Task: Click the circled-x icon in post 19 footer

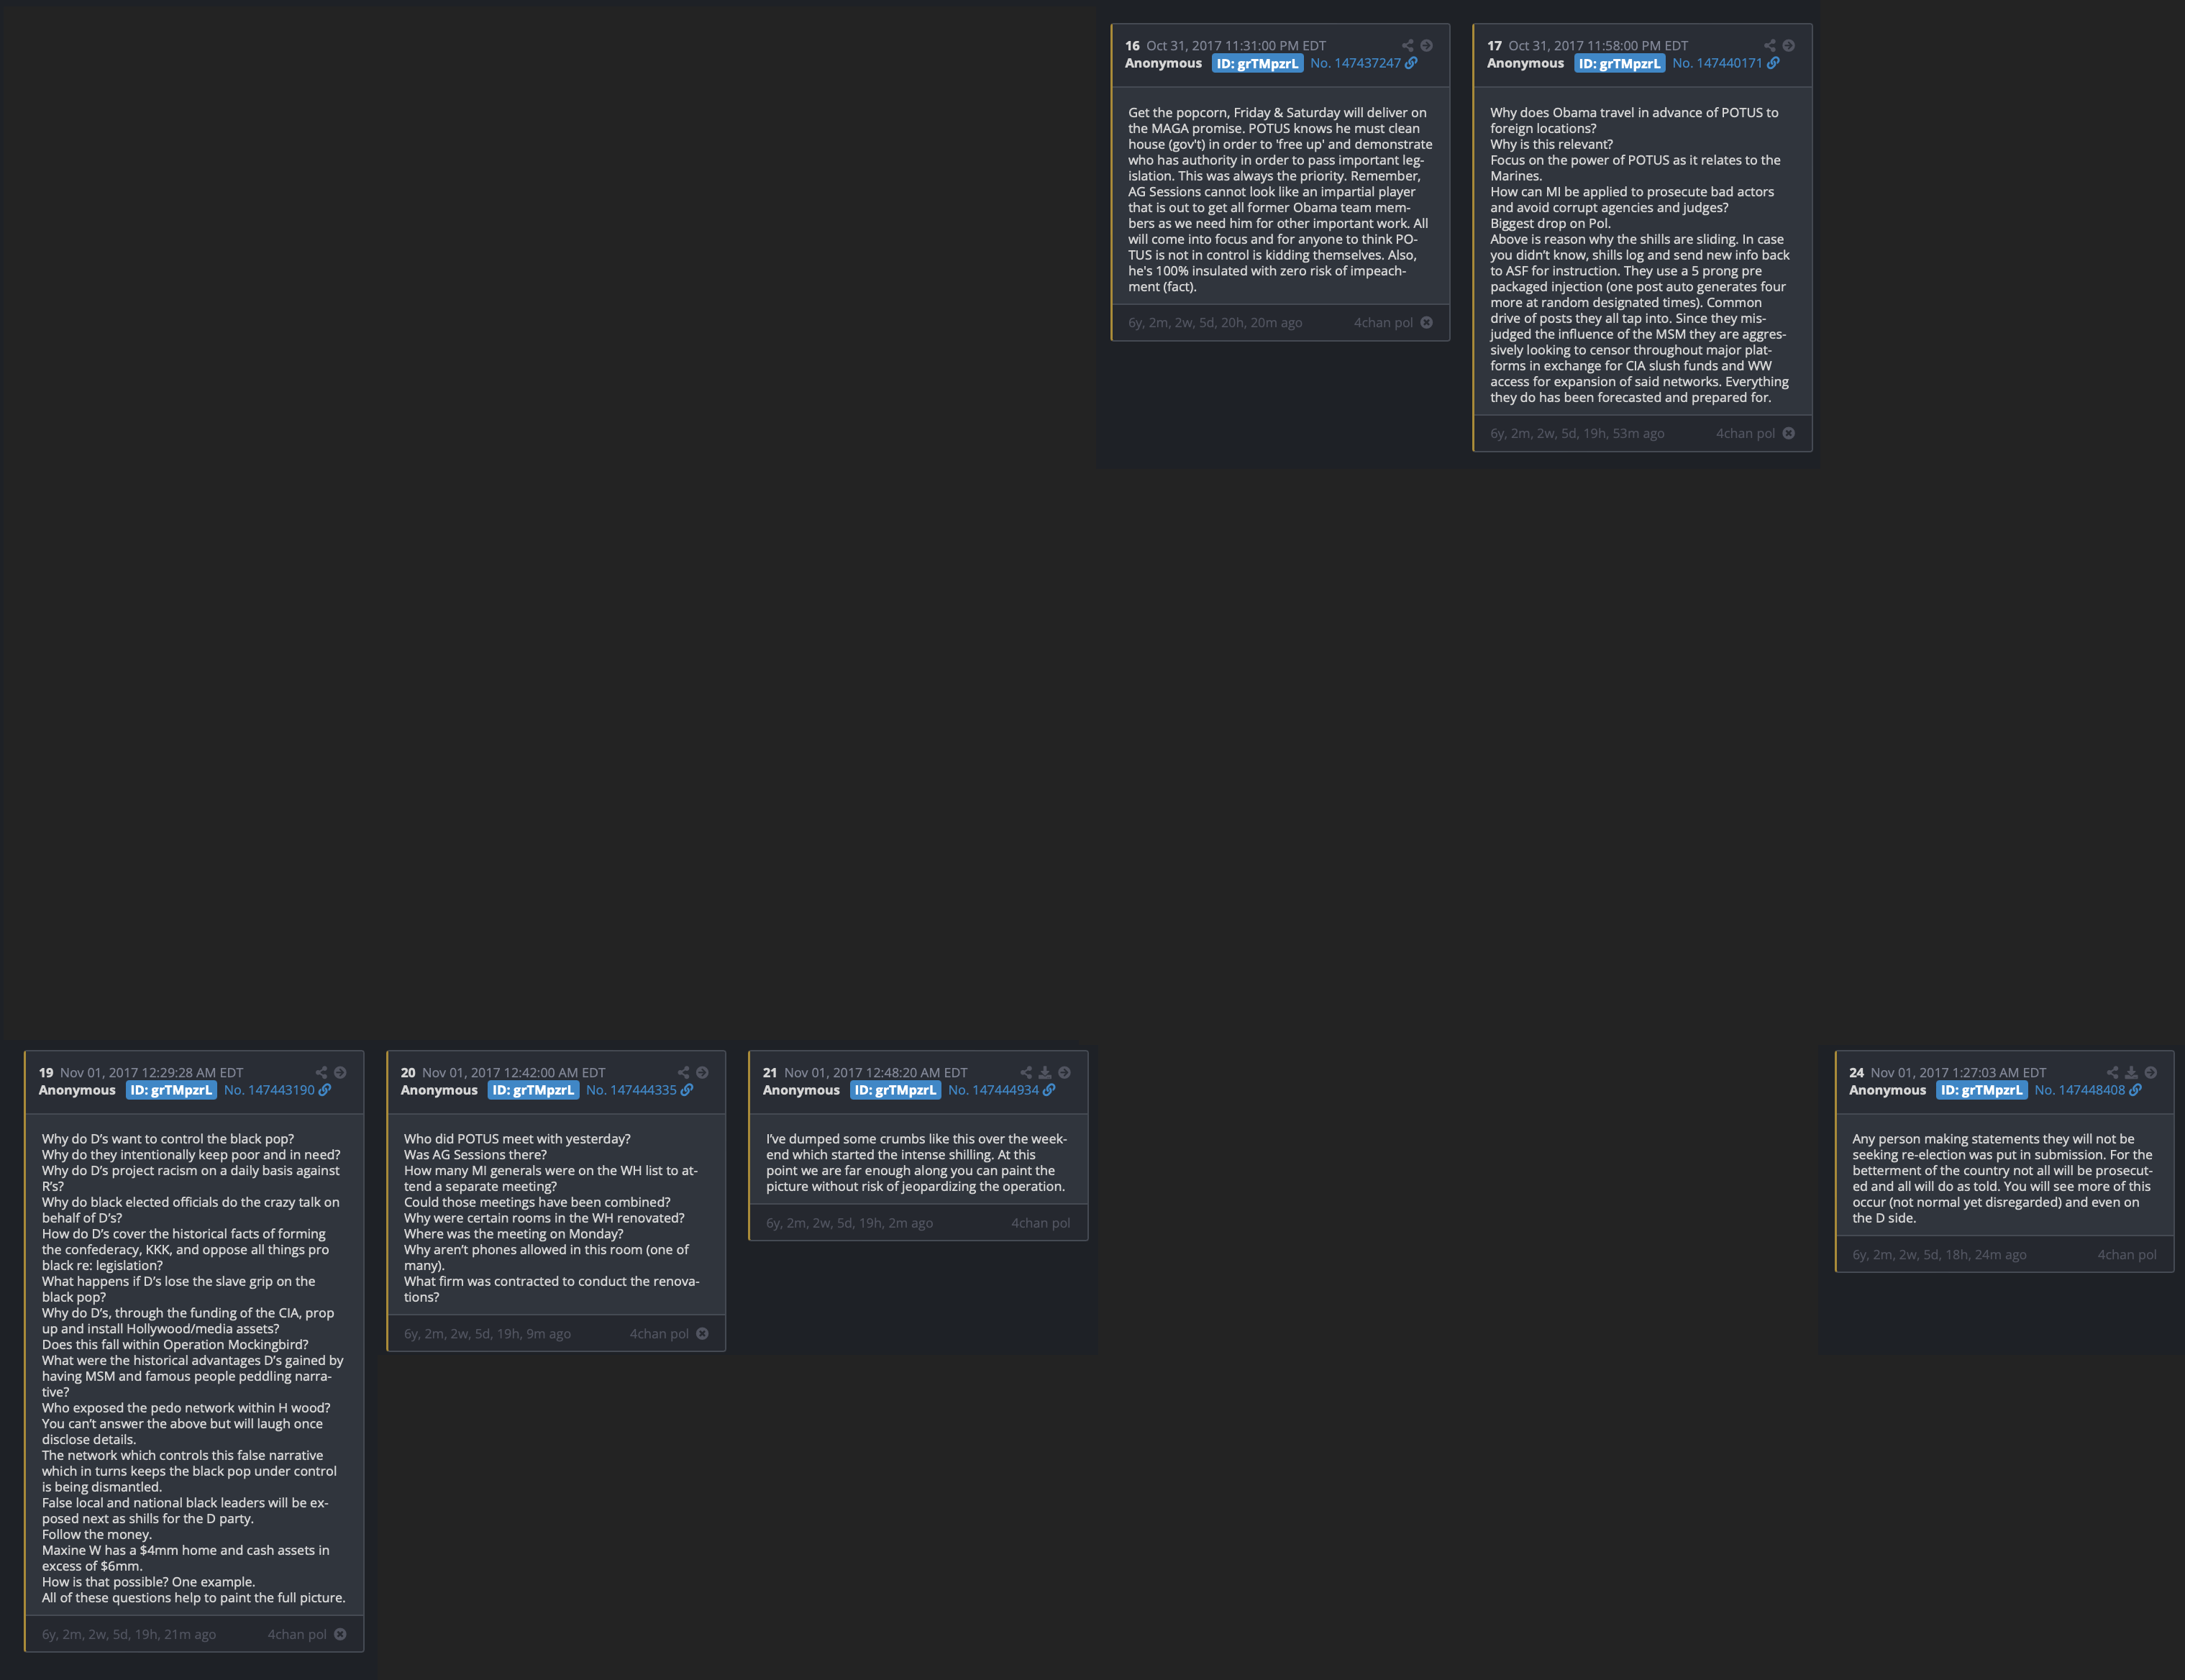Action: [340, 1634]
